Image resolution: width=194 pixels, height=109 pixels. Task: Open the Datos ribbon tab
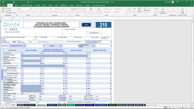pyautogui.click(x=44, y=5)
